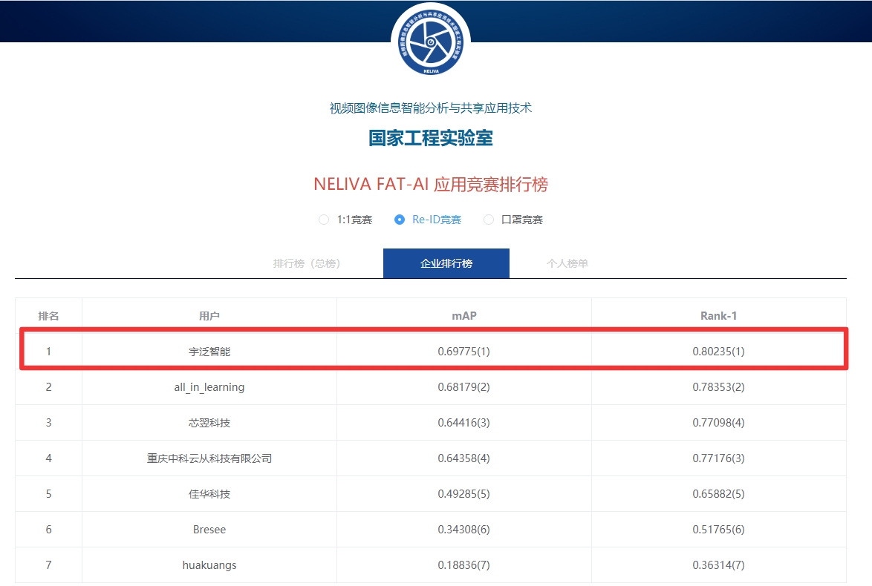Select the 佳华科技 row name
The height and width of the screenshot is (586, 872).
coord(209,494)
